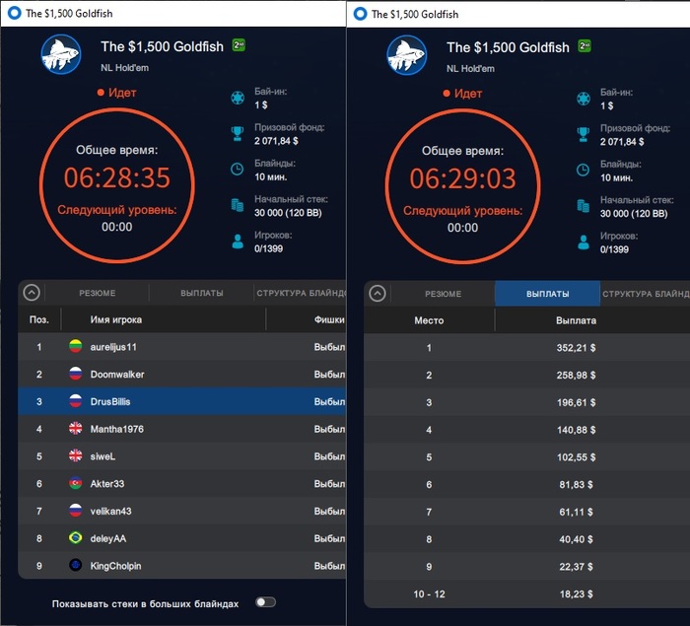The image size is (690, 626).
Task: Click the green 2x badge in left window
Action: pos(239,45)
